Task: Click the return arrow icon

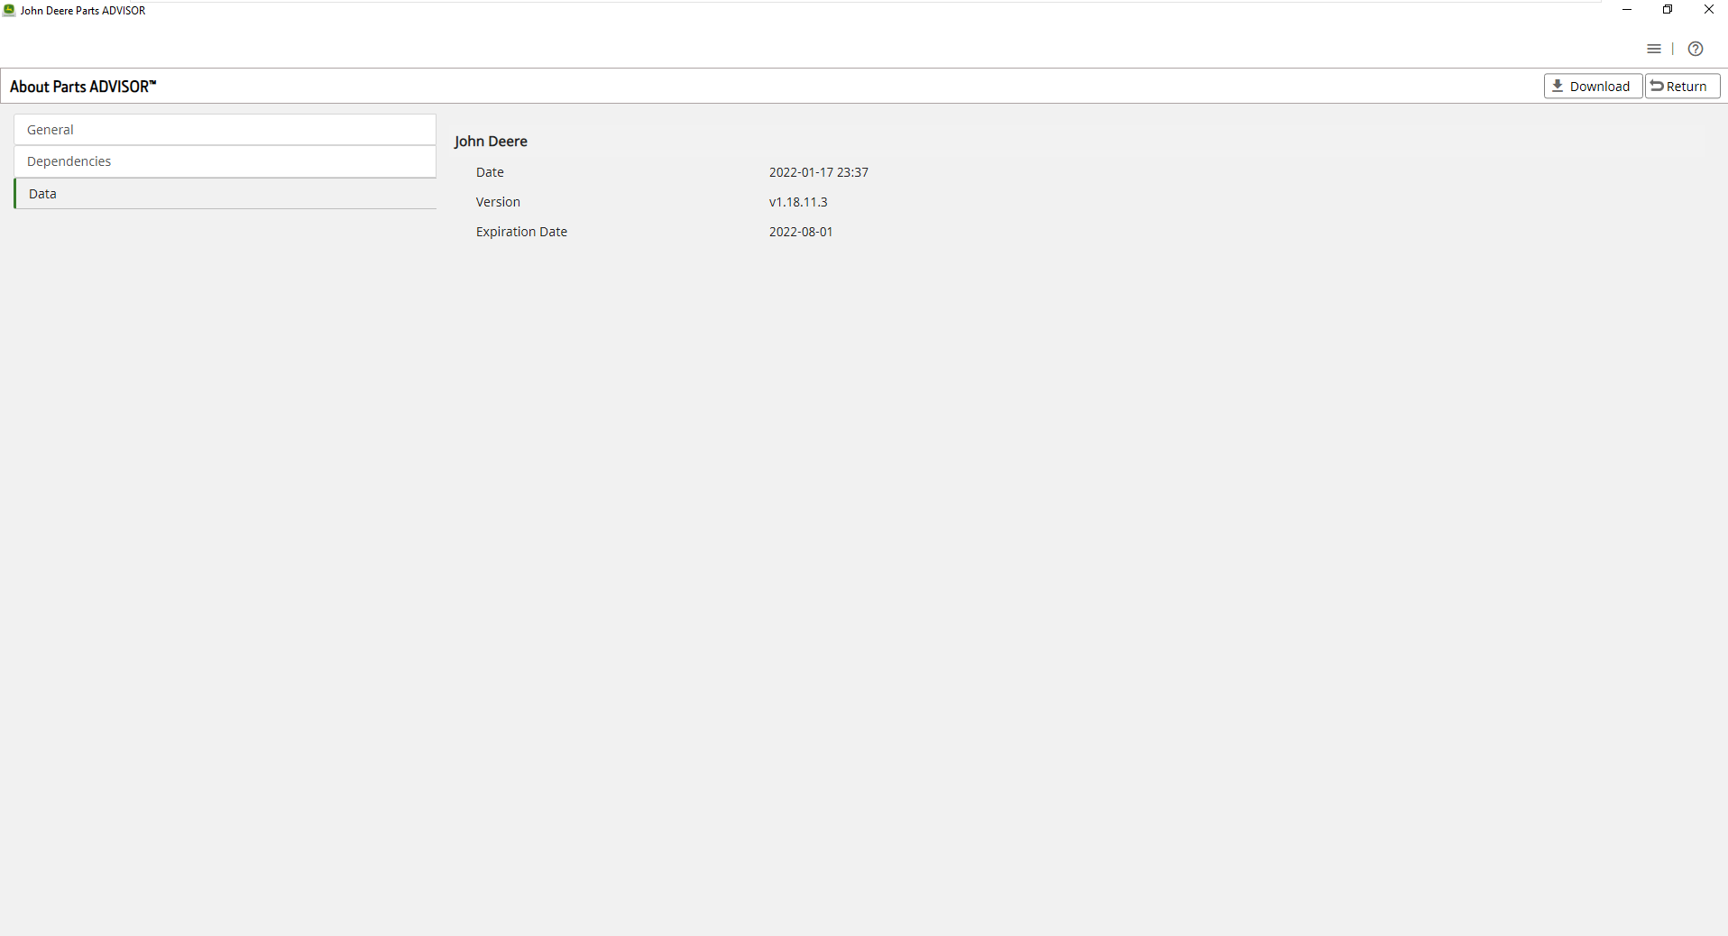Action: point(1657,87)
